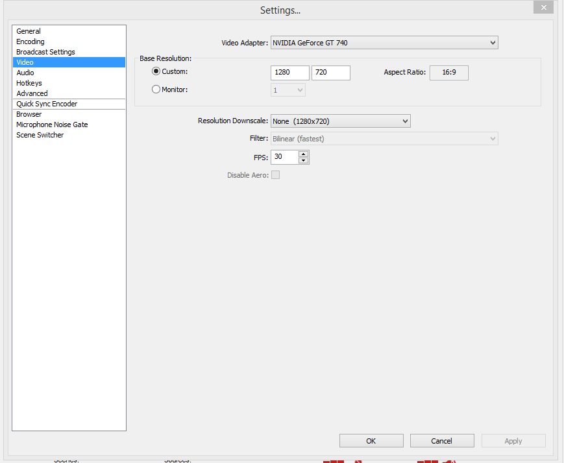Open the Video Adapter dropdown
This screenshot has height=463, width=564.
click(x=384, y=43)
